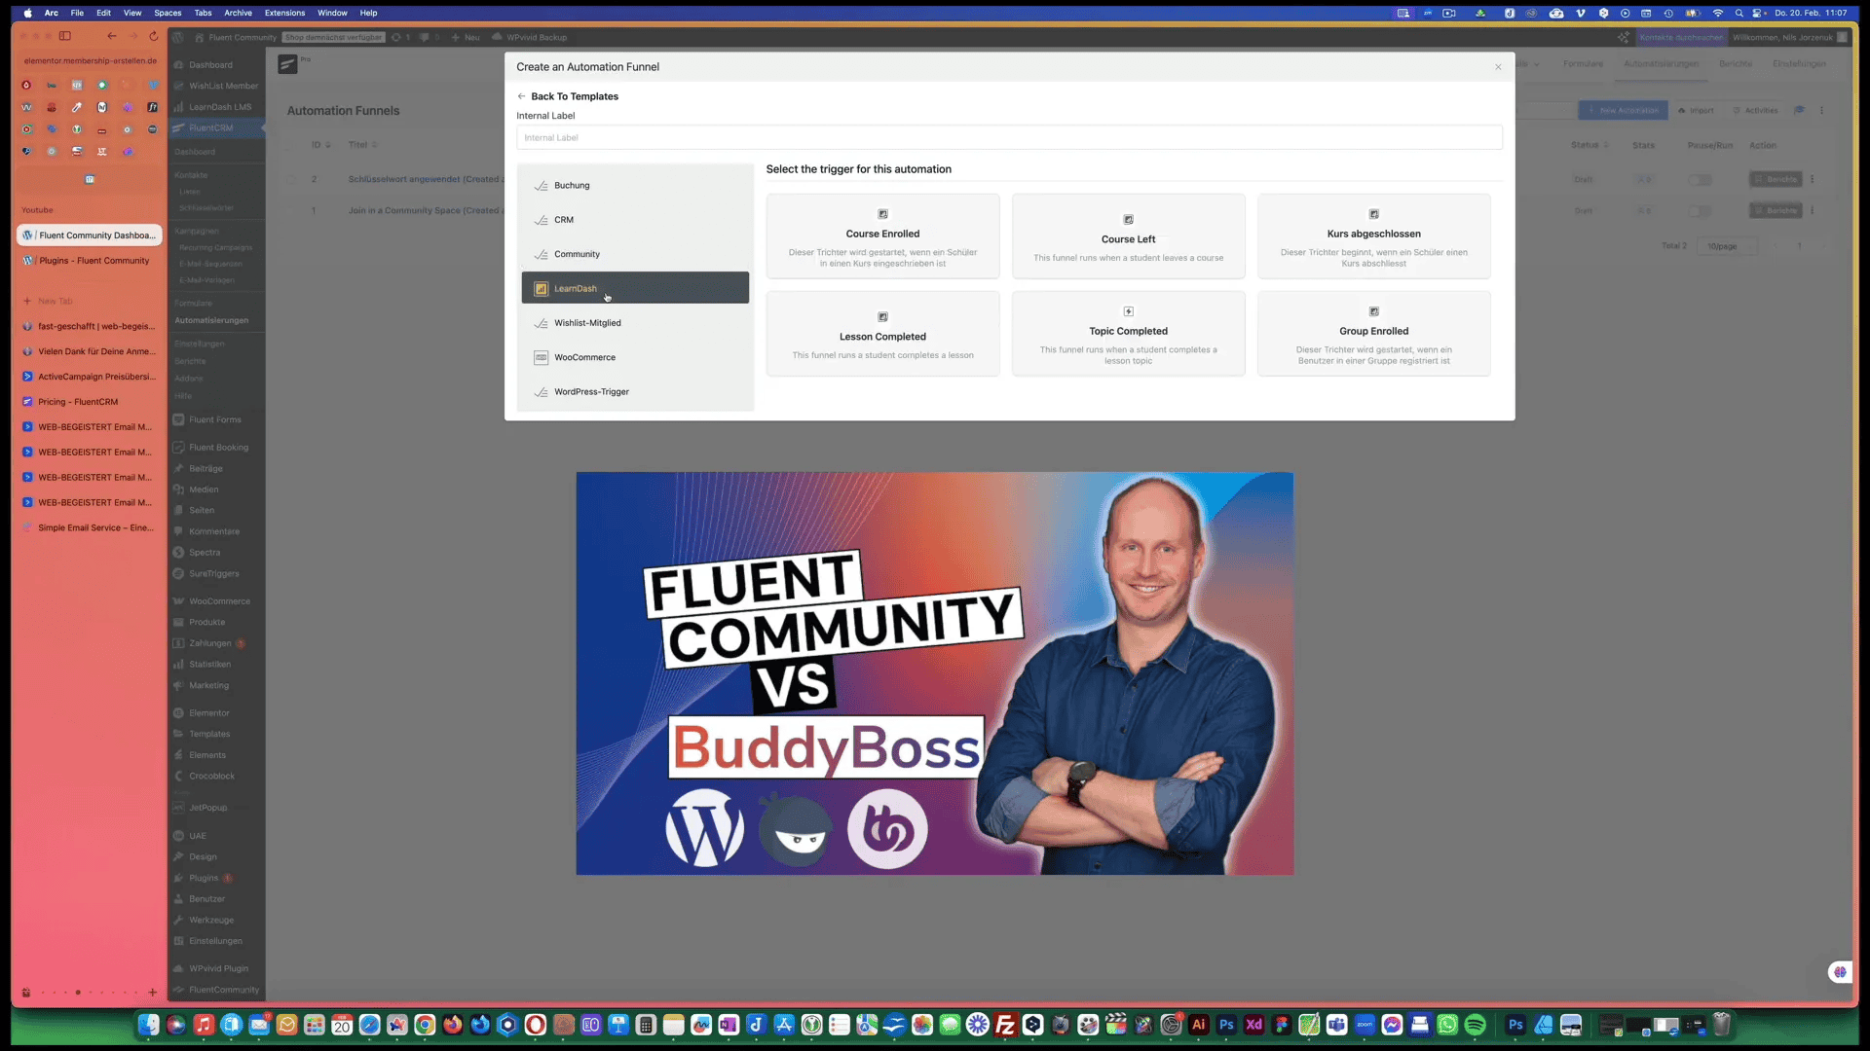Open Adobe XD from the Dock

coord(1254,1025)
